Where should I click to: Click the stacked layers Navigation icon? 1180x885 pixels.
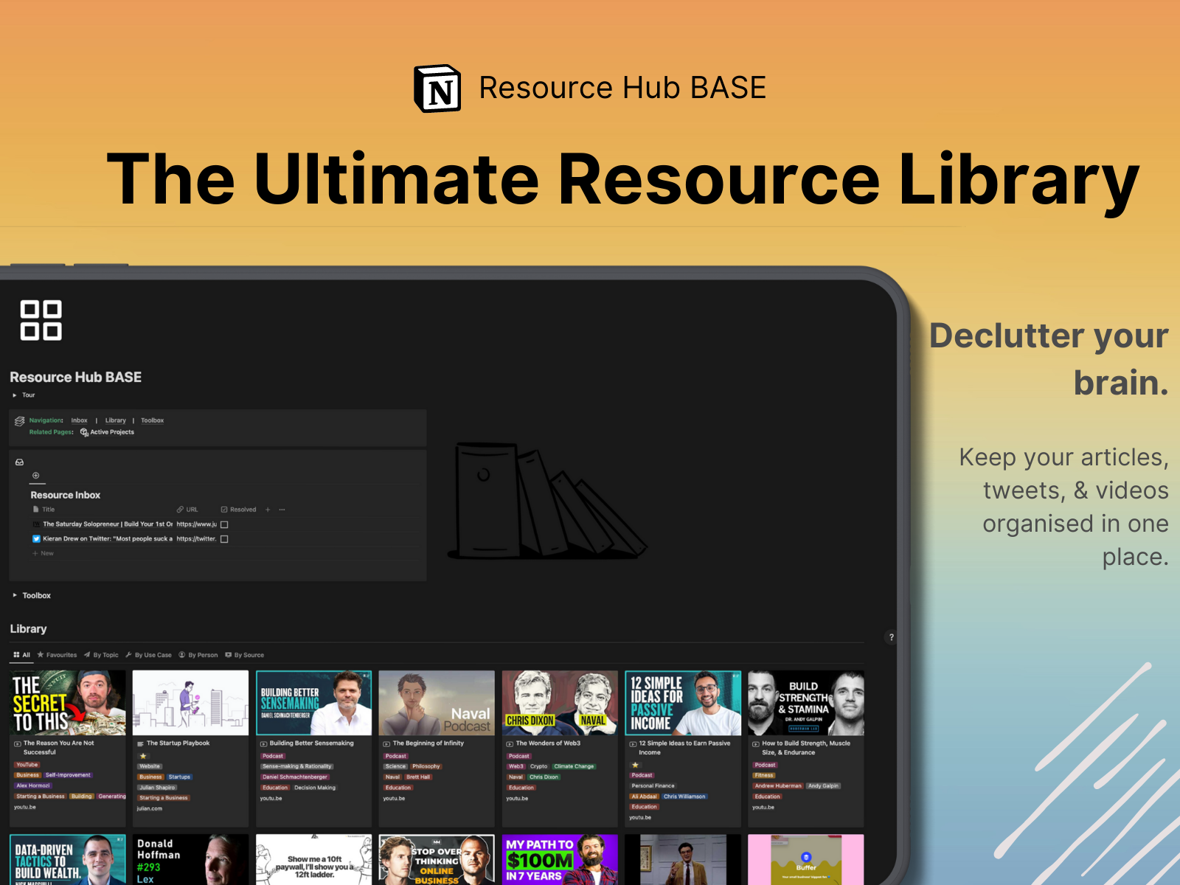(20, 421)
